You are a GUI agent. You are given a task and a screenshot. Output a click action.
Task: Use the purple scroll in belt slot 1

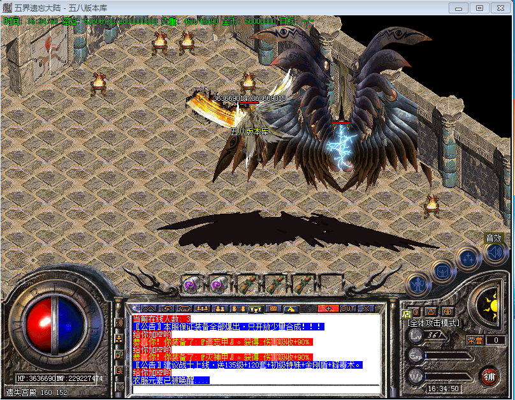191,284
